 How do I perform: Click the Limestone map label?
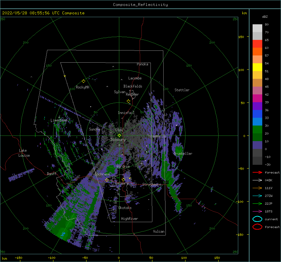(59, 120)
